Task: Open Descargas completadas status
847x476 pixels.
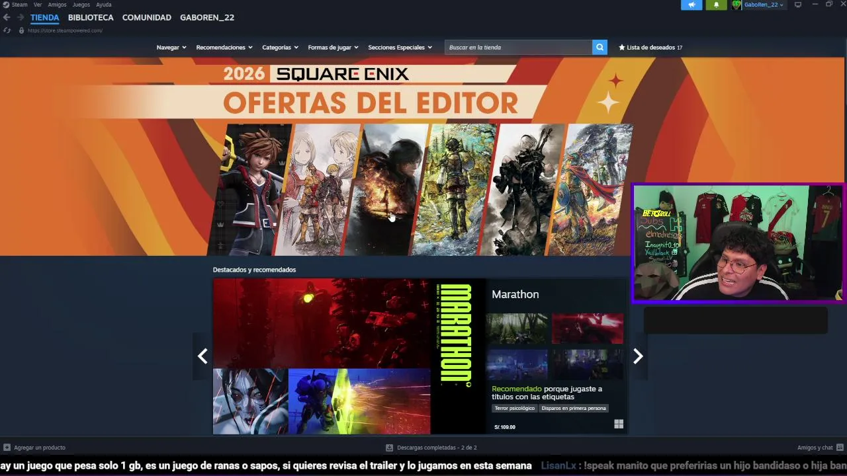Action: pos(437,448)
